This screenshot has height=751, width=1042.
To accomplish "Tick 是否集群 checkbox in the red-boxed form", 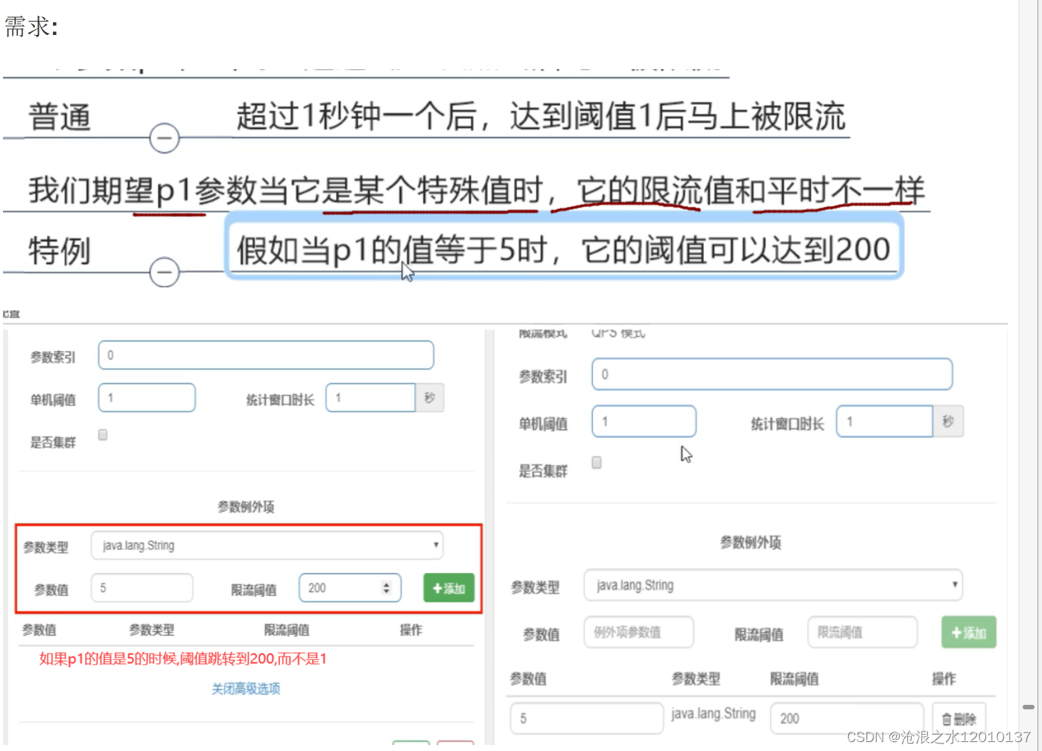I will click(103, 435).
